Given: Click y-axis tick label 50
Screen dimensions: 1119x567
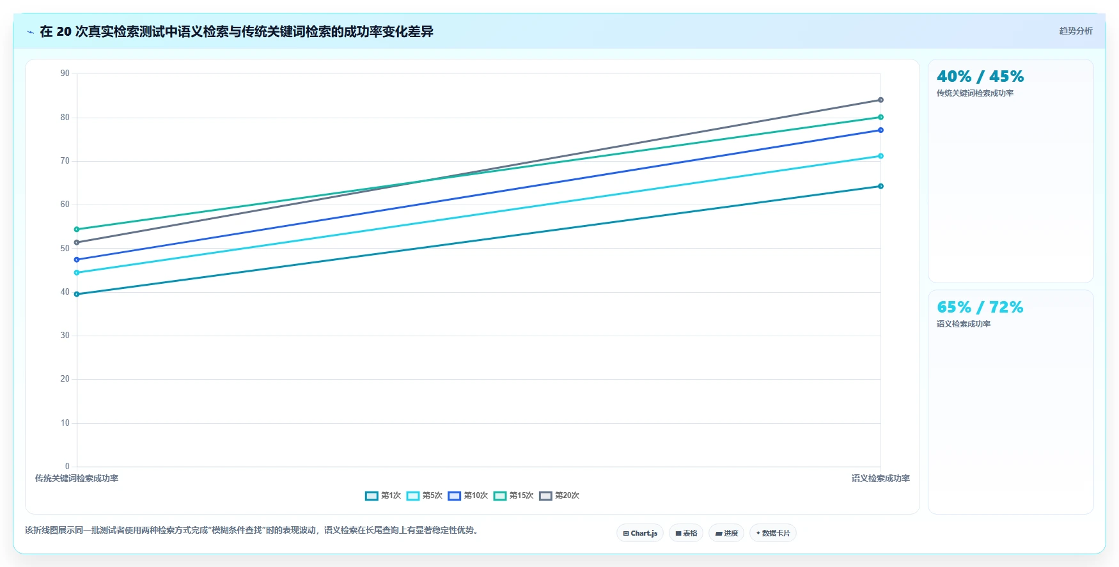Looking at the screenshot, I should tap(65, 249).
